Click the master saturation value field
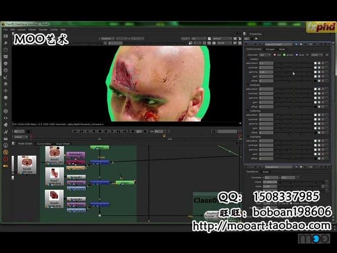 point(266,63)
